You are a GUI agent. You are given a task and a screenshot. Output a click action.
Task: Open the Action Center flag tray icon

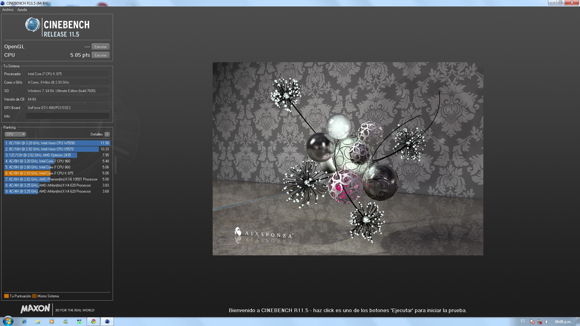[532, 322]
